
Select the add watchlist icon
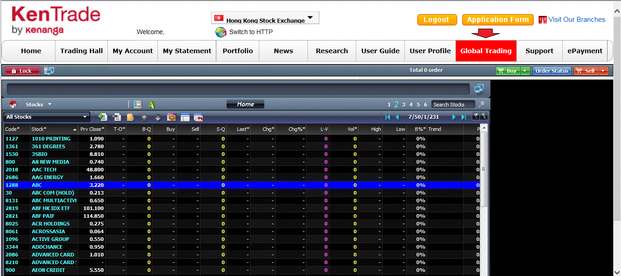(102, 117)
